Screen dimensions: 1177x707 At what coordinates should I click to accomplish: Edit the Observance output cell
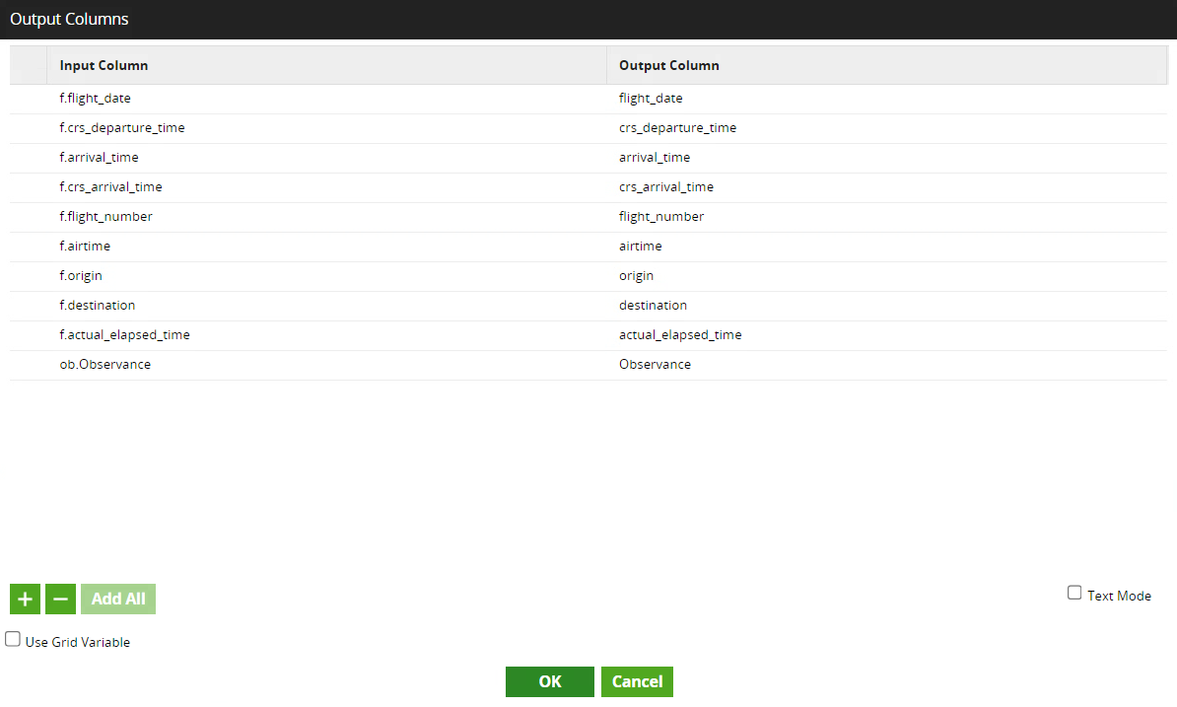click(655, 365)
